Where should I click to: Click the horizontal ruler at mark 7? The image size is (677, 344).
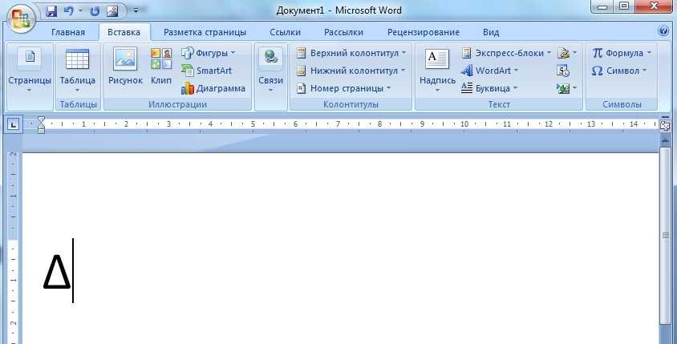point(338,124)
